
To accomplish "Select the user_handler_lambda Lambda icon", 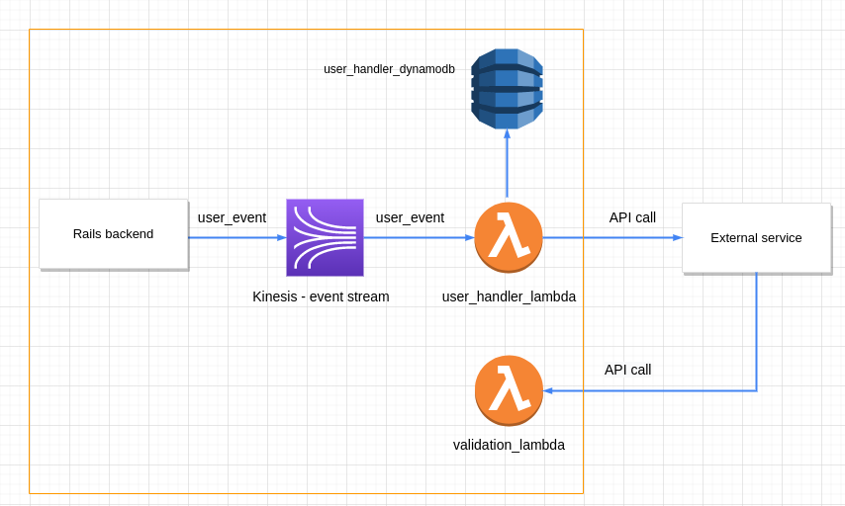I will [509, 237].
